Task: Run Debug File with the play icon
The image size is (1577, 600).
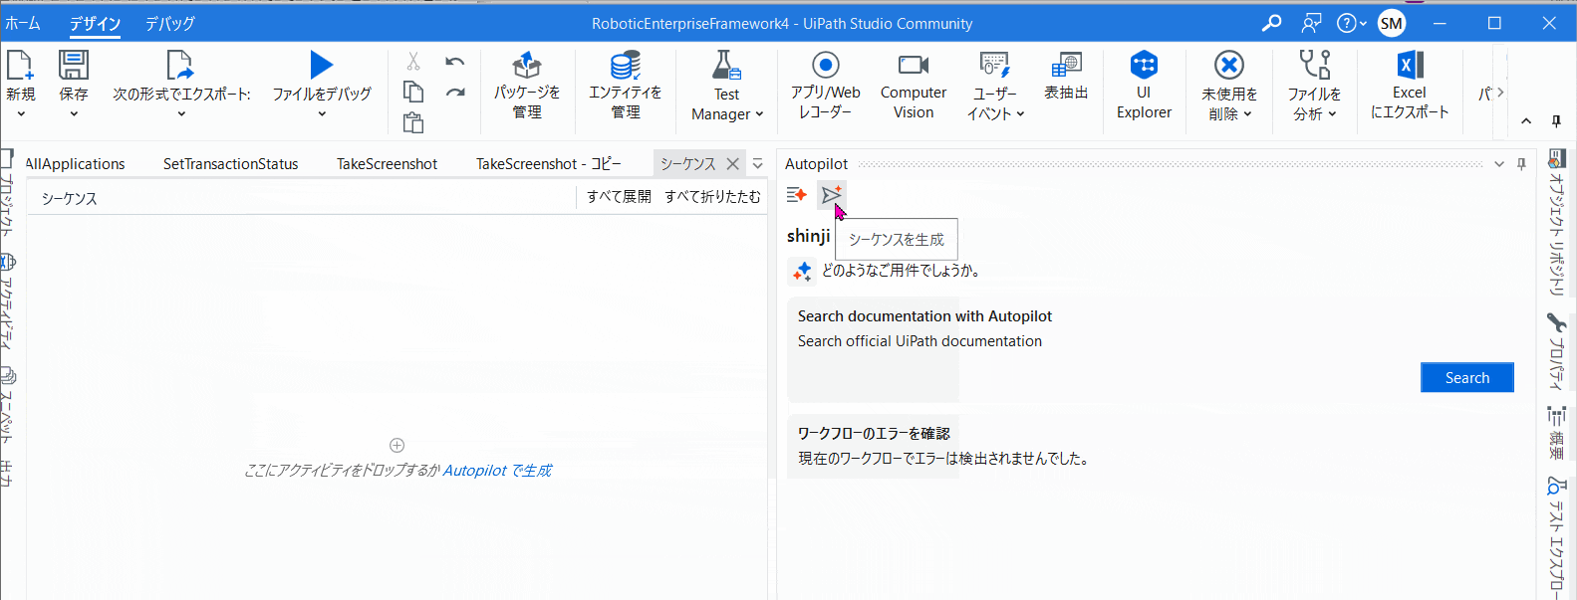Action: coord(321,65)
